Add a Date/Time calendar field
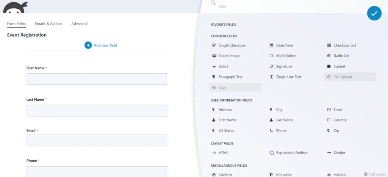The width and height of the screenshot is (388, 177). click(x=281, y=45)
